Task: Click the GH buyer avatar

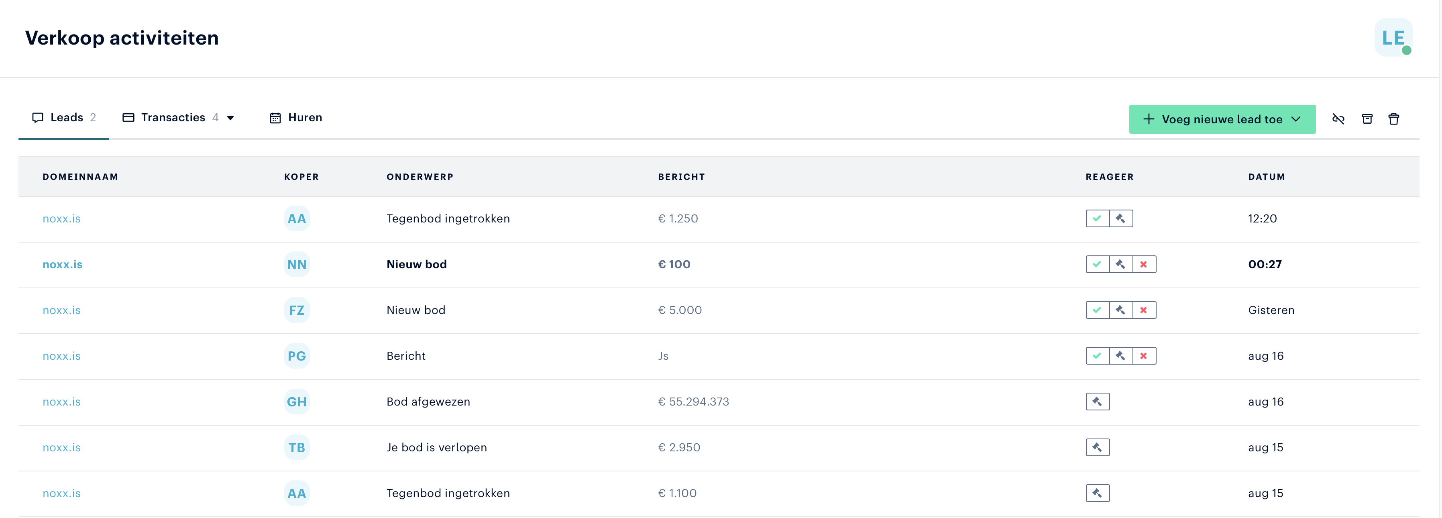Action: tap(297, 402)
